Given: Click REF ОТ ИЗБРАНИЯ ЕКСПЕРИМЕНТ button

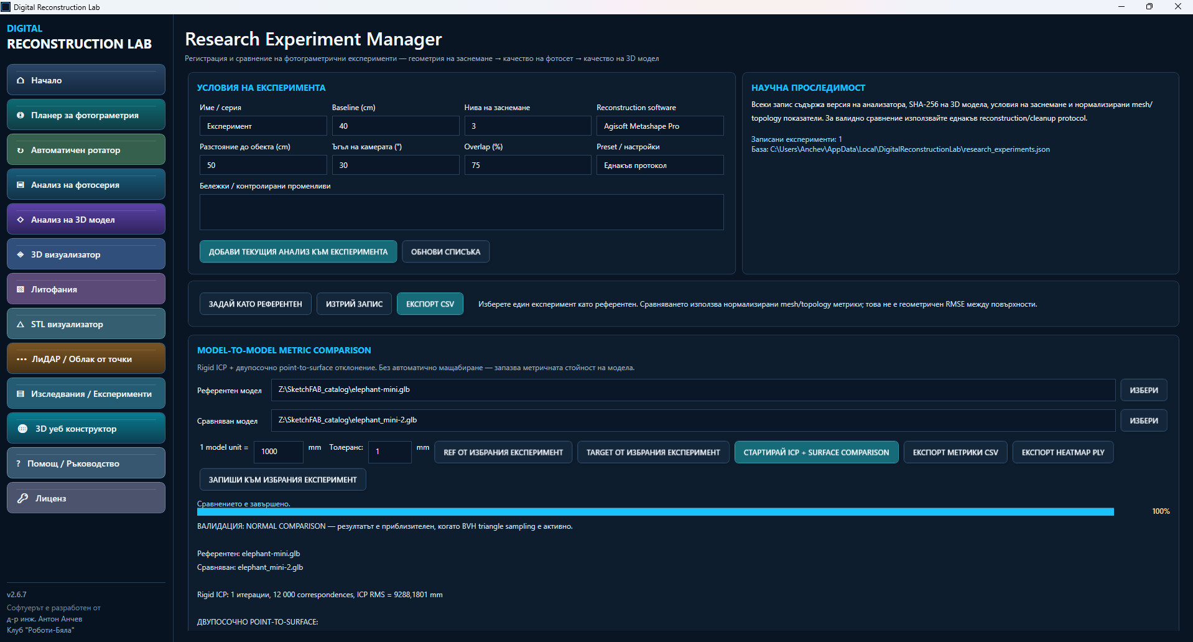Looking at the screenshot, I should click(503, 452).
